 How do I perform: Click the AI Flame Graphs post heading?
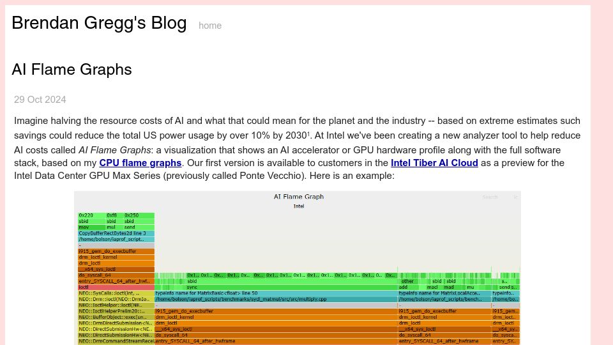(x=72, y=70)
